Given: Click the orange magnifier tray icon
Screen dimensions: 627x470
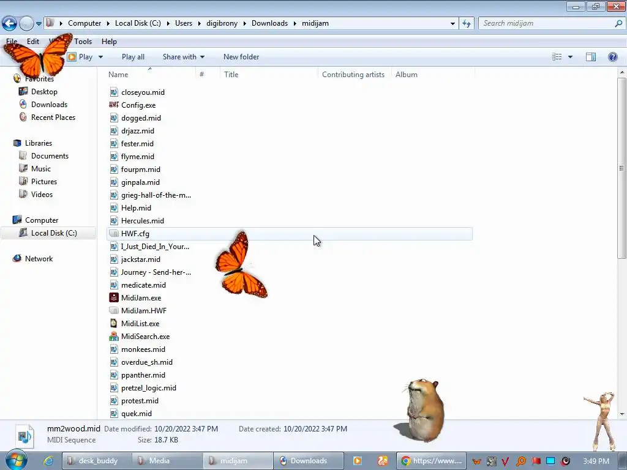Looking at the screenshot, I should tap(520, 461).
